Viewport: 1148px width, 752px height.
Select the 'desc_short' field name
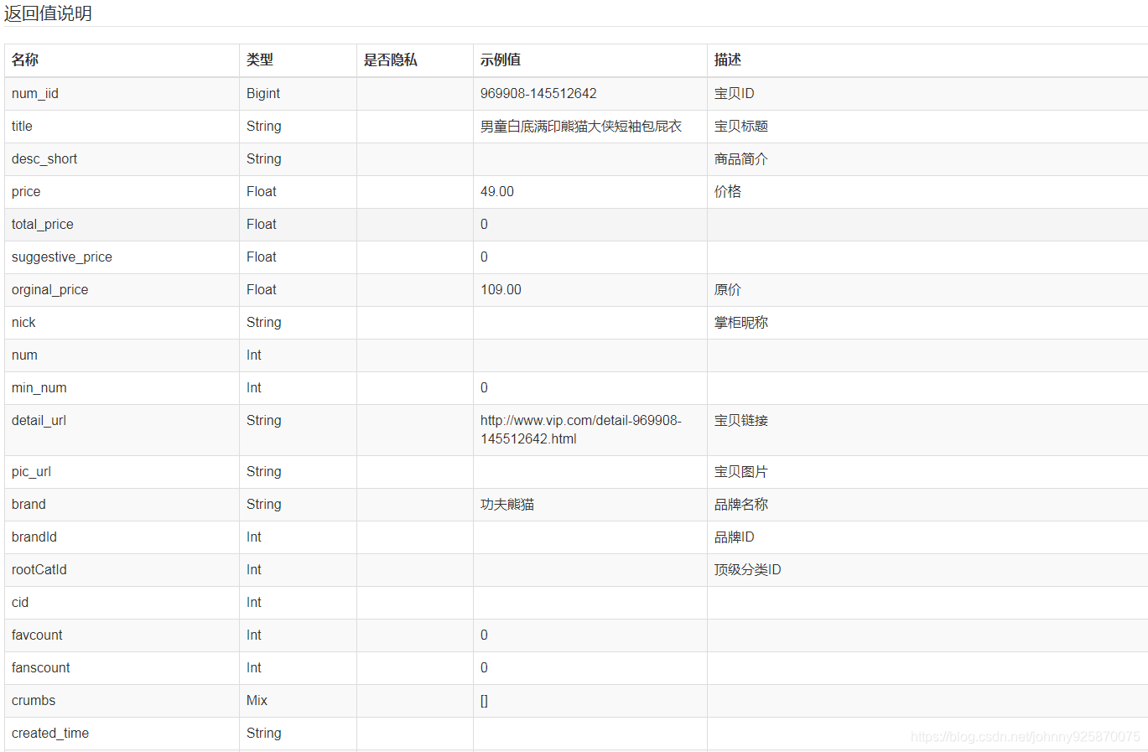44,158
